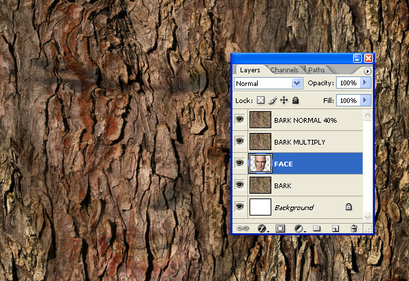Hide the BARK MULTIPLY layer
This screenshot has height=281, width=409.
[240, 141]
